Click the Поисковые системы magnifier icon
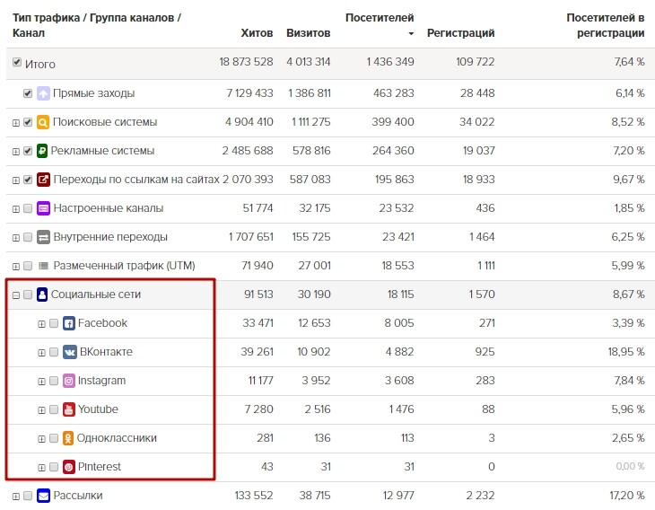655x510 pixels. point(42,122)
